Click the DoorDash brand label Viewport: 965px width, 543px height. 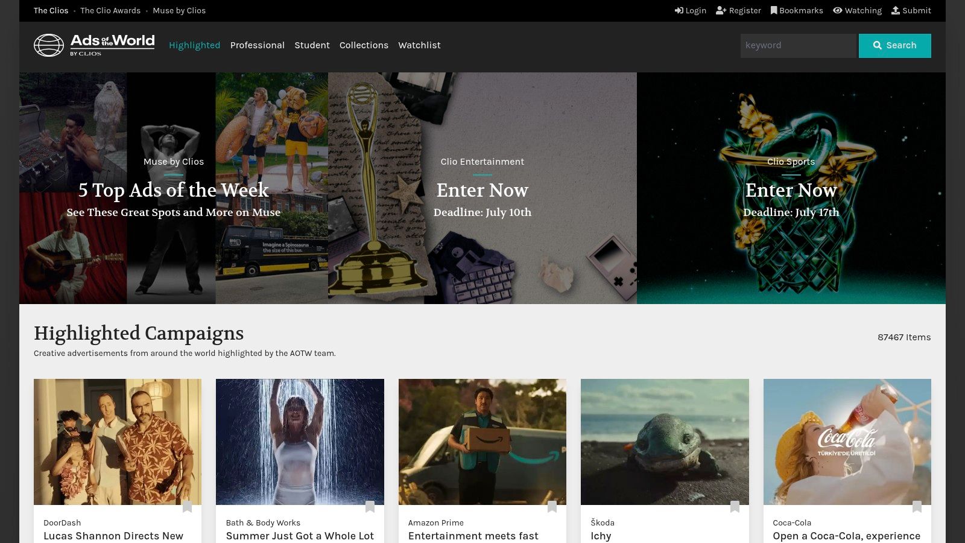pos(62,522)
